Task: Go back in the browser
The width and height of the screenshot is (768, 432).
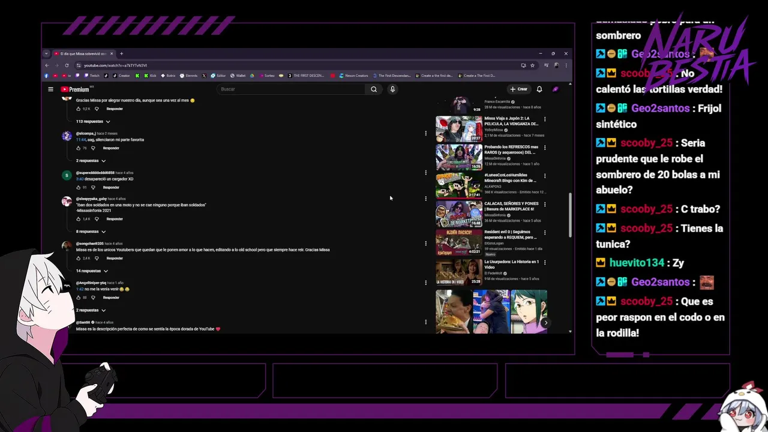Action: [47, 65]
